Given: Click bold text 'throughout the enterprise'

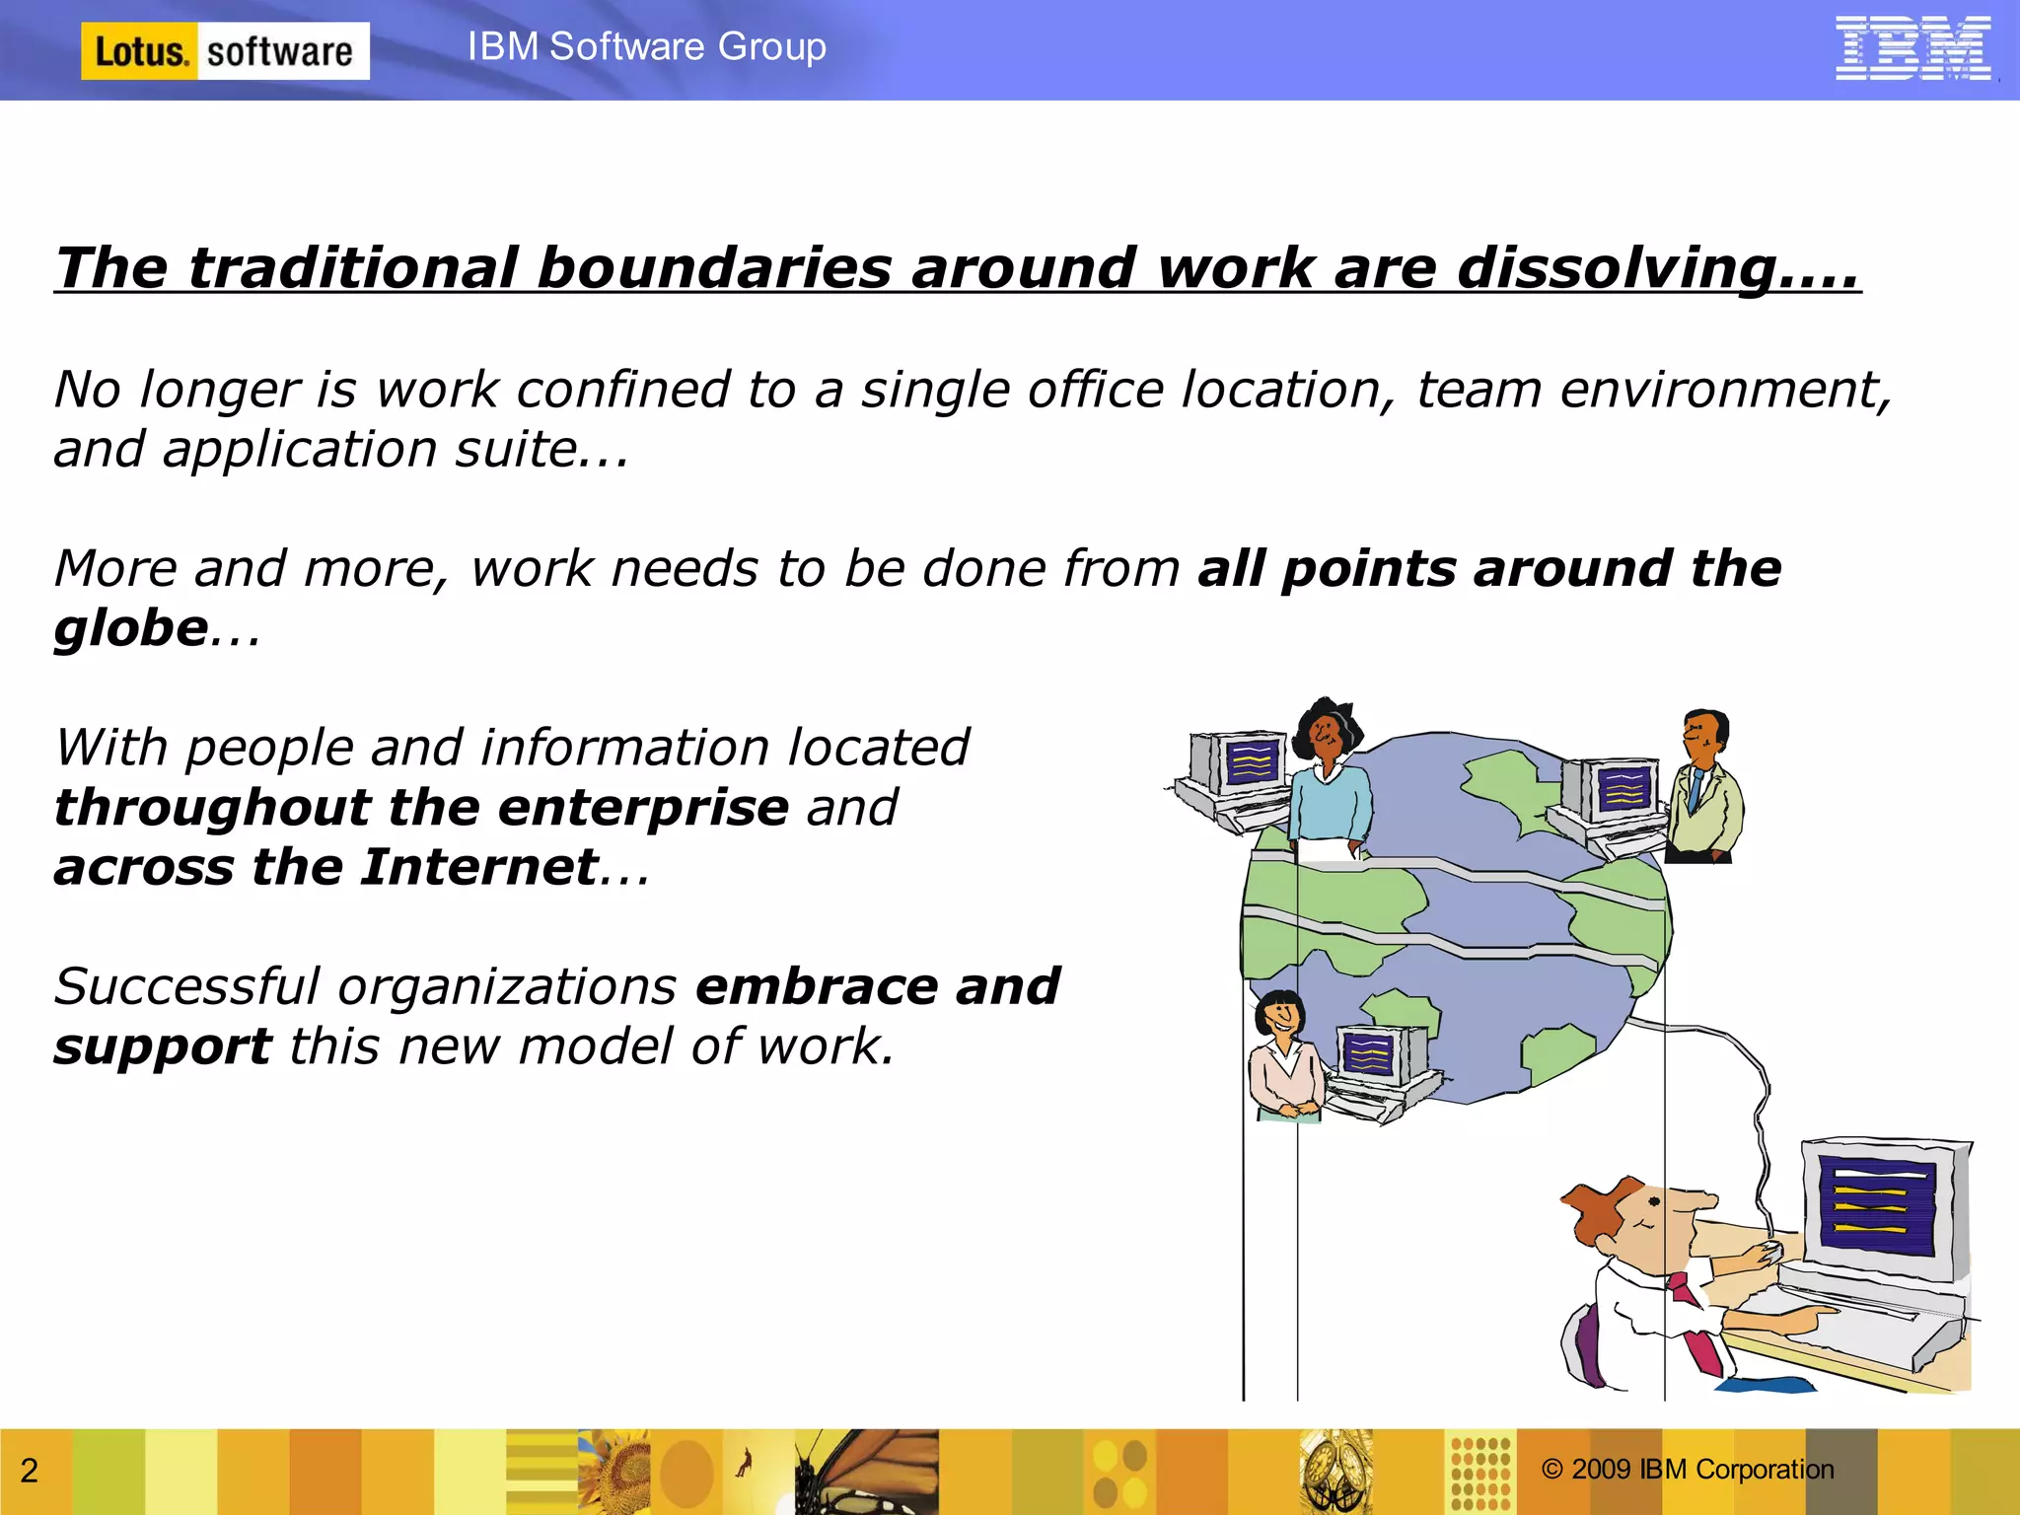Looking at the screenshot, I should click(421, 808).
